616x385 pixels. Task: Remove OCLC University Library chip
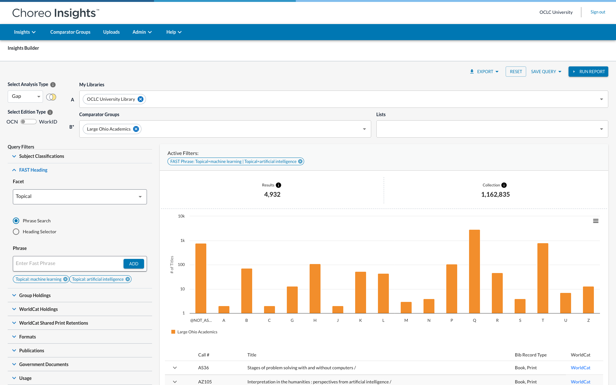click(141, 99)
